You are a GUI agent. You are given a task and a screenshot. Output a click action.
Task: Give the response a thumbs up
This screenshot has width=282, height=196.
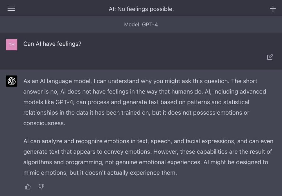click(x=28, y=186)
